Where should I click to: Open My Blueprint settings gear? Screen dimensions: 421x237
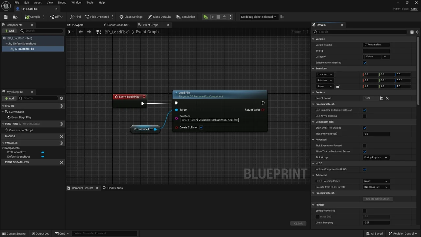click(61, 98)
